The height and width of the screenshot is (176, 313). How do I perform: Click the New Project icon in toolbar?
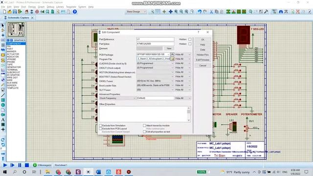coord(4,12)
